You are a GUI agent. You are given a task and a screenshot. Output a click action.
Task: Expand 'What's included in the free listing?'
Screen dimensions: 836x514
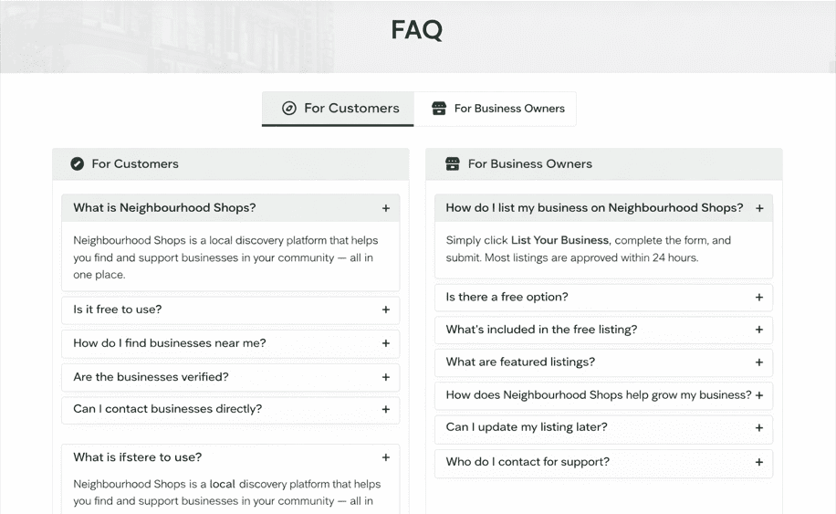pos(602,330)
